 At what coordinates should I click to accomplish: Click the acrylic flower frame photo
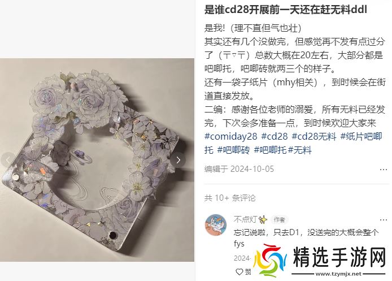pos(97,160)
